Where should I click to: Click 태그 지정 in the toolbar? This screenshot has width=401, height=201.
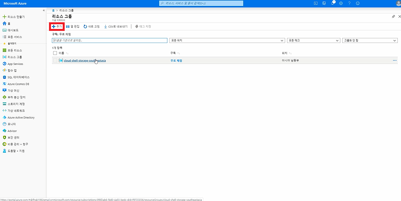[143, 27]
